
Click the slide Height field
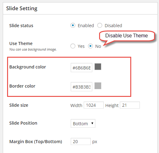[x=130, y=105]
